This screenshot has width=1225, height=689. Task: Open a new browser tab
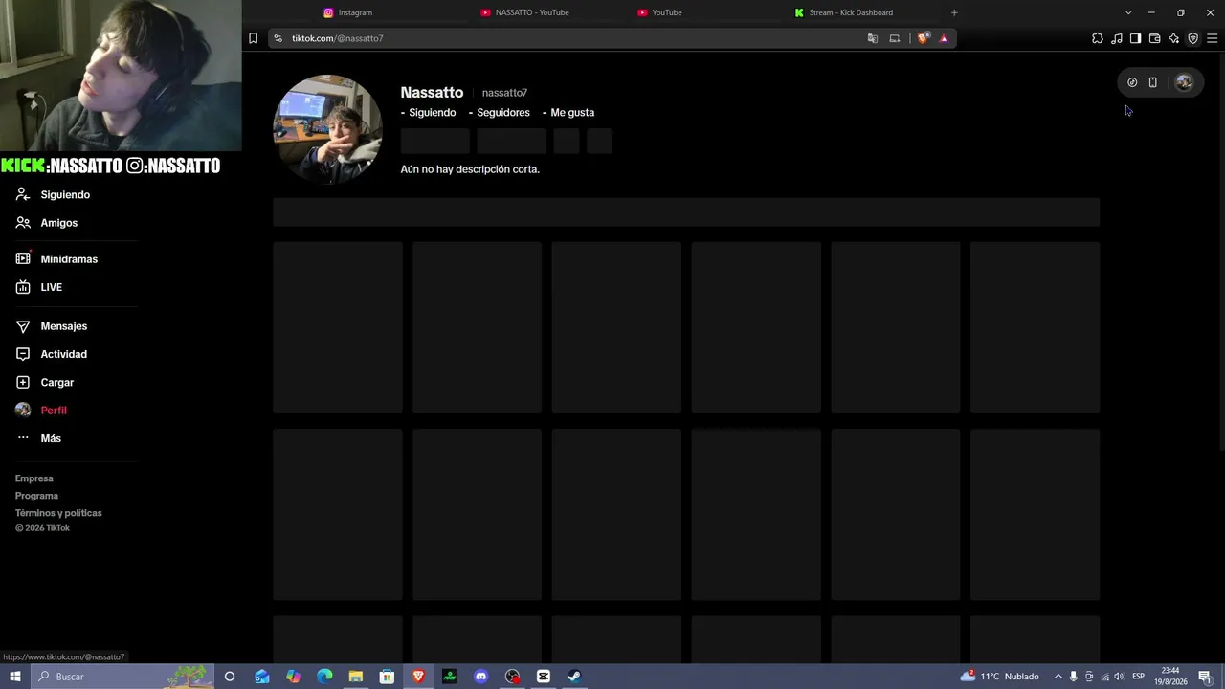[954, 12]
